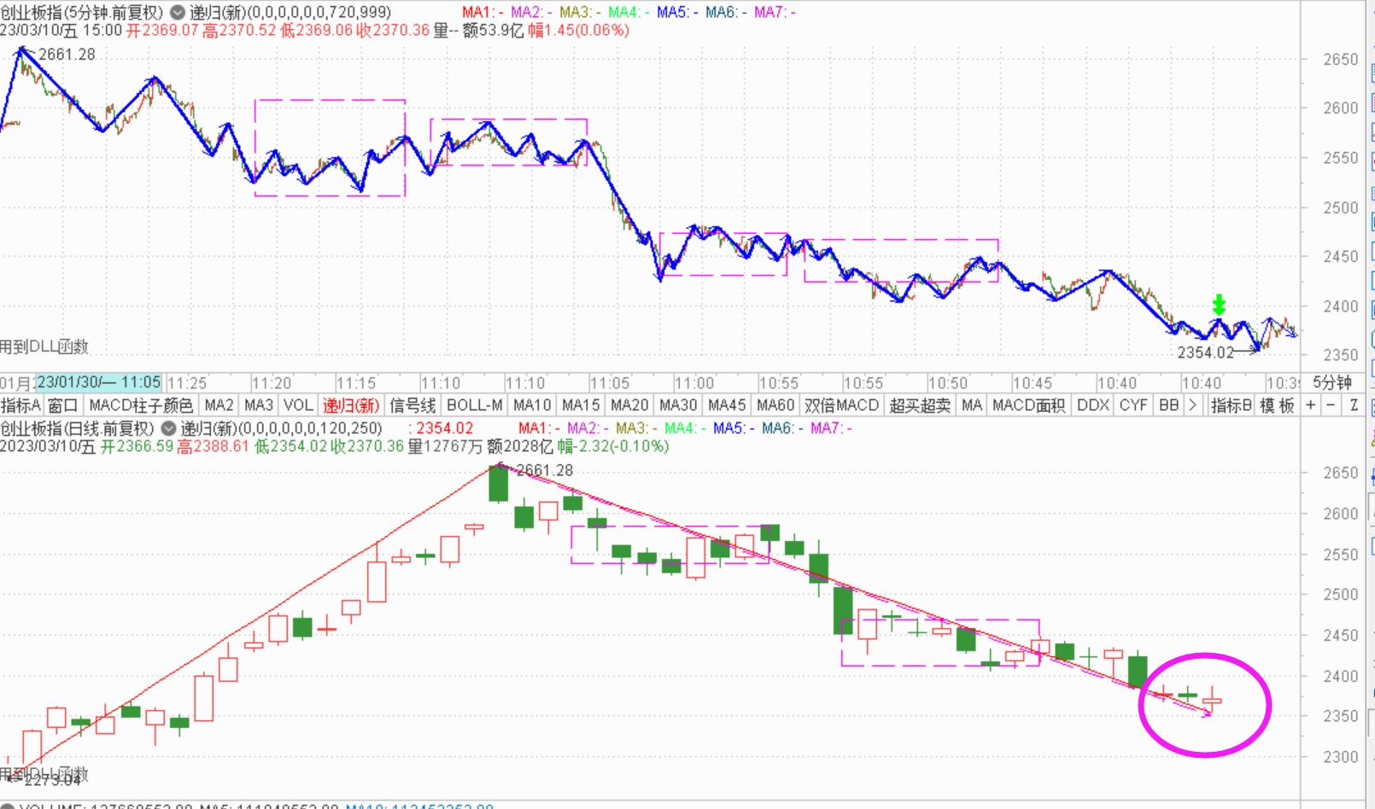The image size is (1375, 809).
Task: Click the highlighted 23/01/30 time axis label
Action: (x=98, y=382)
